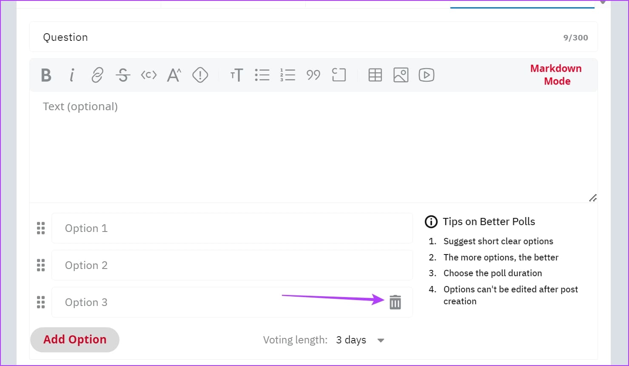This screenshot has width=629, height=366.
Task: Create a numbered list
Action: 287,75
